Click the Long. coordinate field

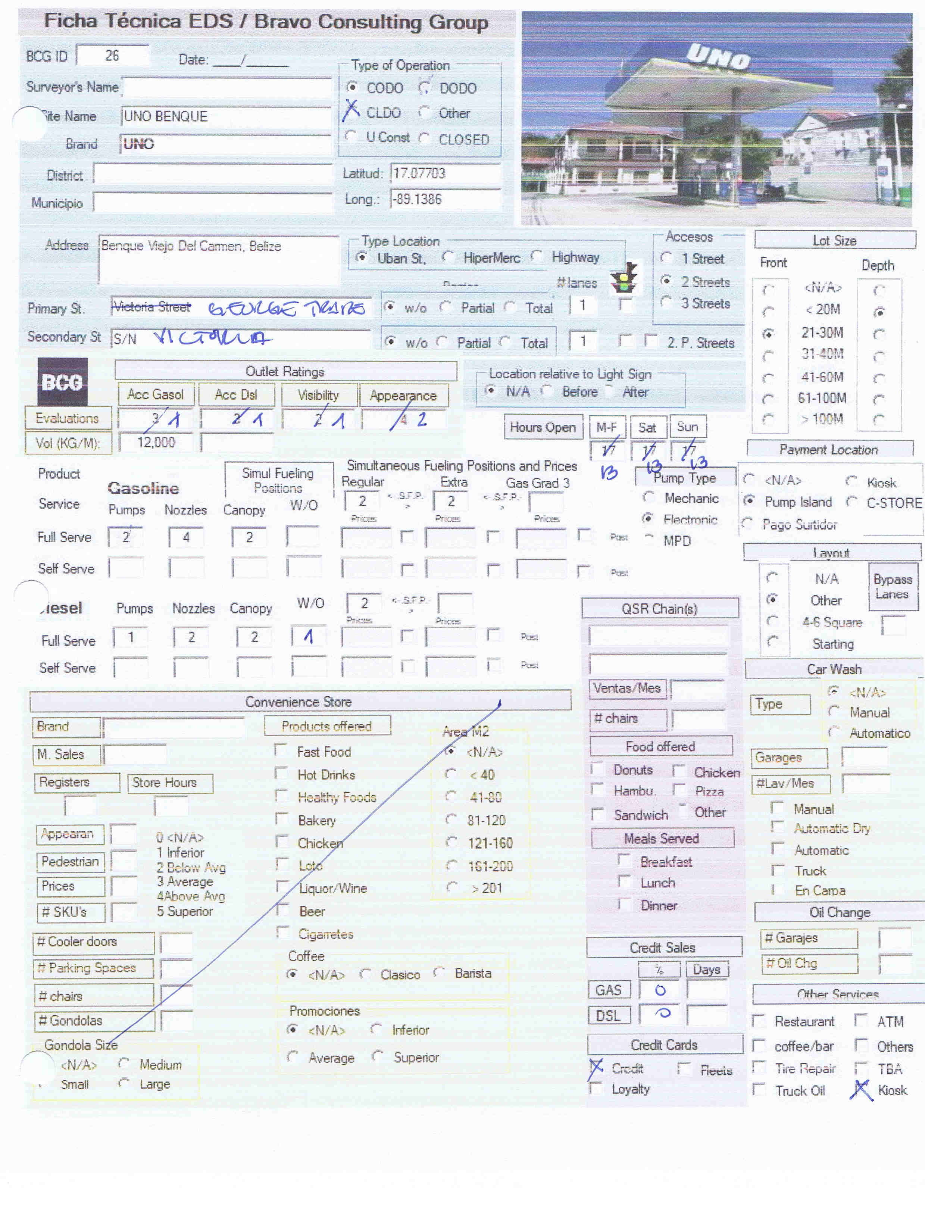pos(446,199)
